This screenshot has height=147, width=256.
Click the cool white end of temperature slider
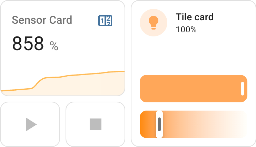(242, 124)
